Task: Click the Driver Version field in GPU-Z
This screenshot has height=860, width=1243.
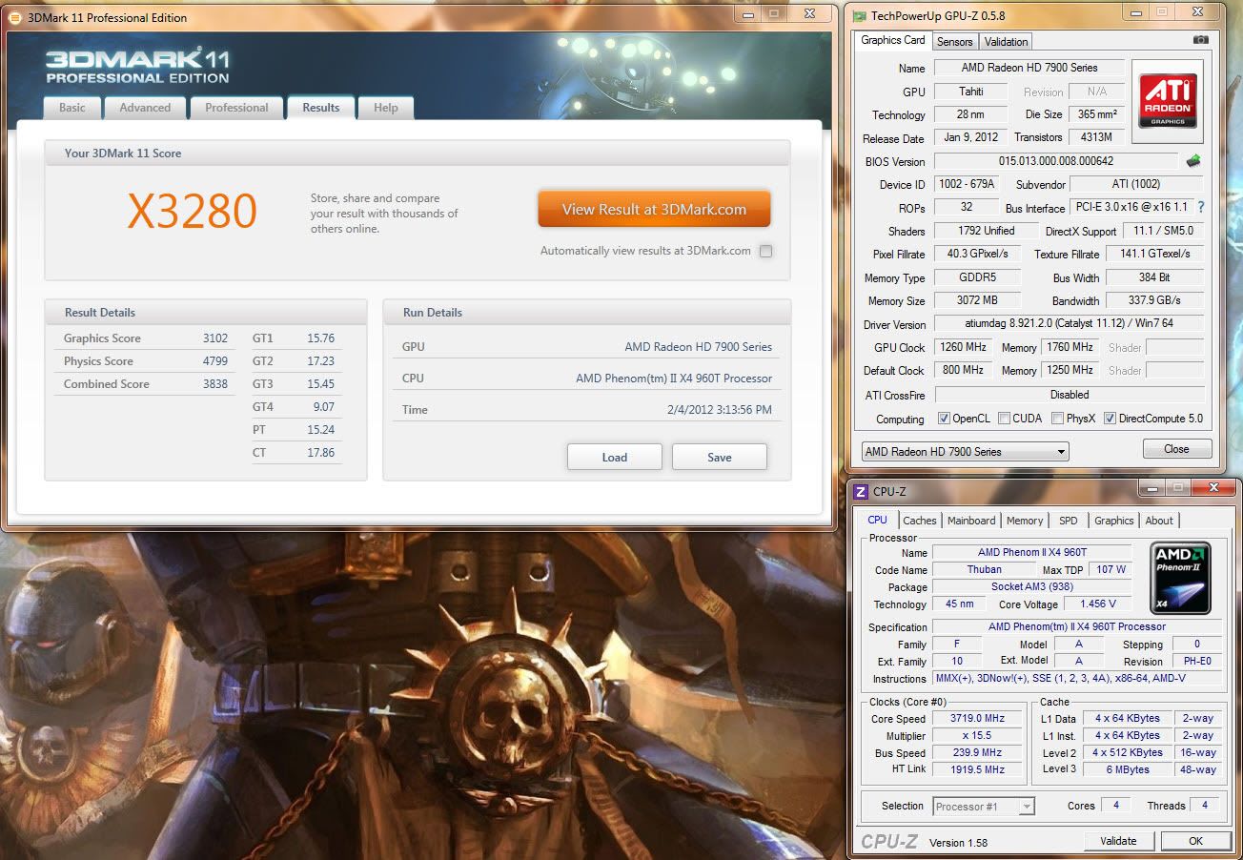Action: tap(1069, 324)
